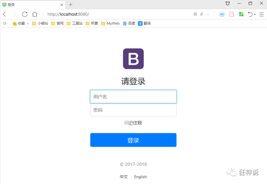Open the colorful app grid icon in the toolbar
This screenshot has height=184, width=267.
click(x=241, y=14)
